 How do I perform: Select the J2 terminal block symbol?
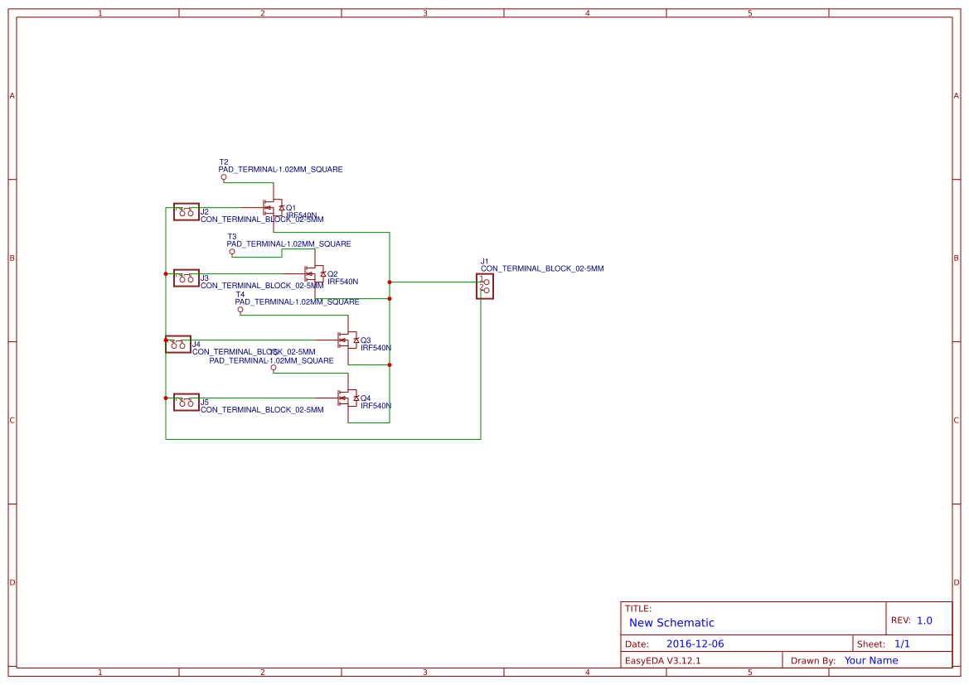186,212
